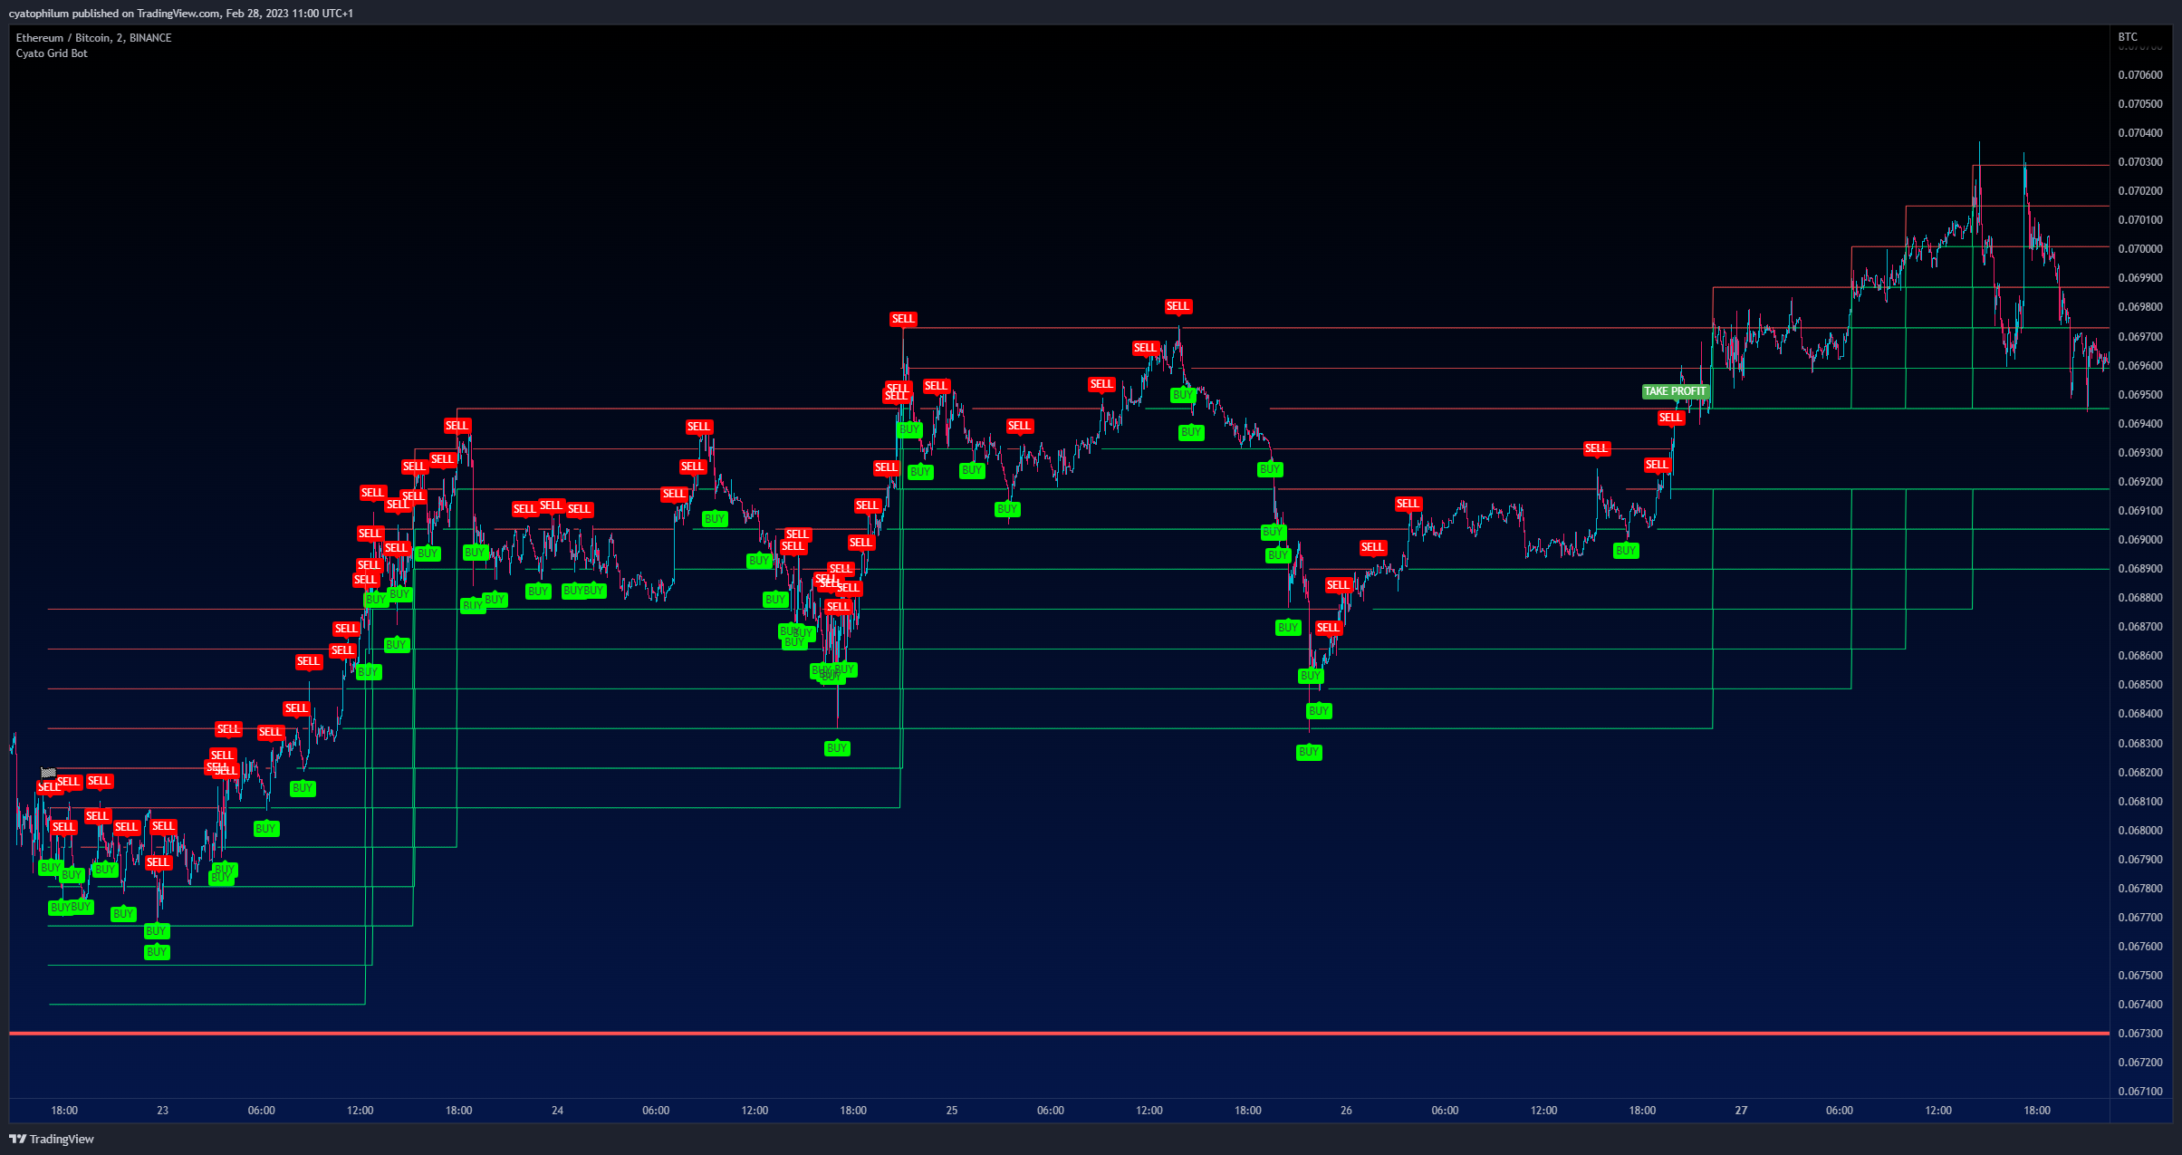Select the Cyato Grid Bot indicator label

52,53
